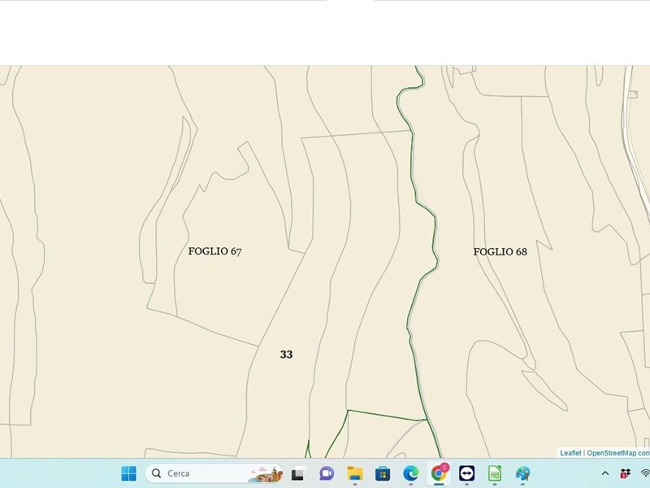Open TeamViewer from the taskbar
The image size is (650, 488).
click(x=467, y=473)
